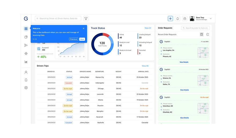The height and width of the screenshot is (138, 236).
Task: Click the history clock icon in Order Requests
Action: (x=208, y=34)
